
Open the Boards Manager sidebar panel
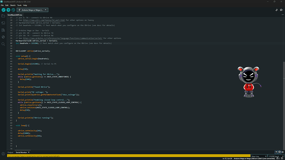(3, 23)
